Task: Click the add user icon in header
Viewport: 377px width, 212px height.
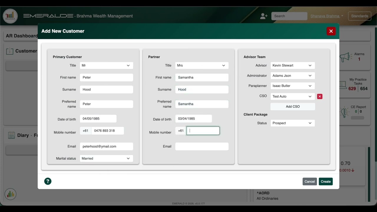Action: (x=264, y=16)
